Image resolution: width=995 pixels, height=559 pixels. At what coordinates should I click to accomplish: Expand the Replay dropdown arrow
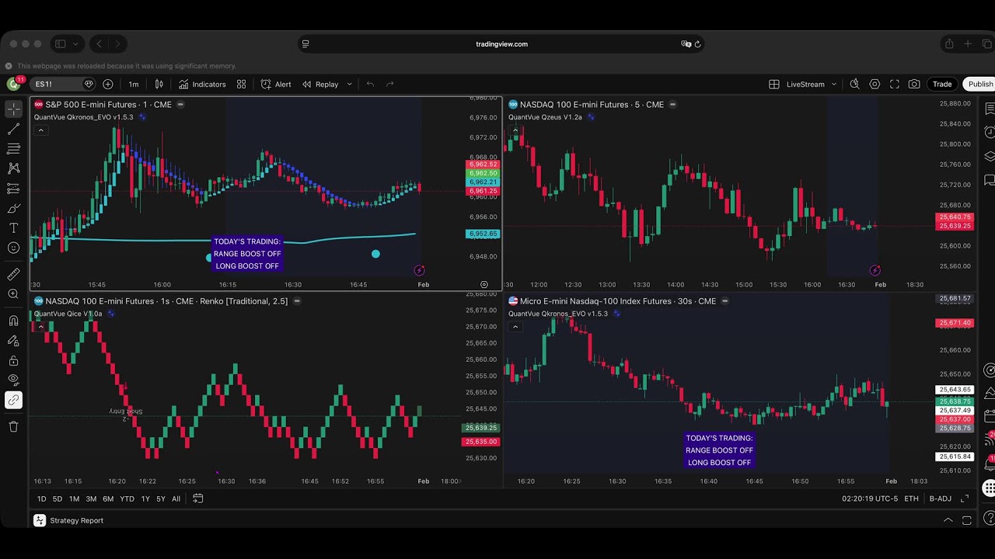click(x=349, y=84)
